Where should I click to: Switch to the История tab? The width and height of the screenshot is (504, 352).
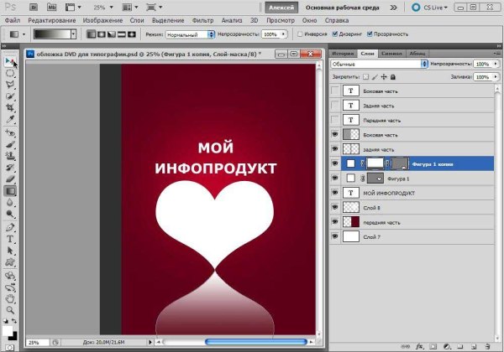point(344,52)
